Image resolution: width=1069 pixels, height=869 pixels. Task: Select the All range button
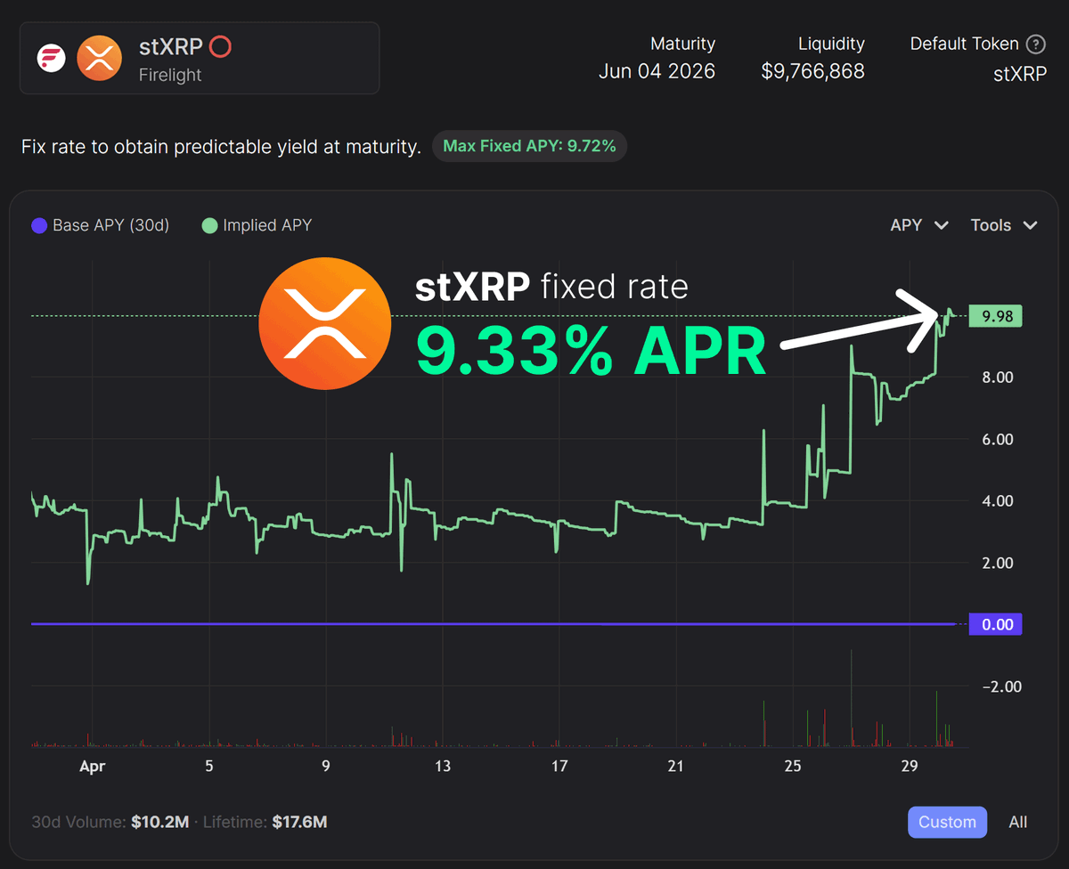1018,822
